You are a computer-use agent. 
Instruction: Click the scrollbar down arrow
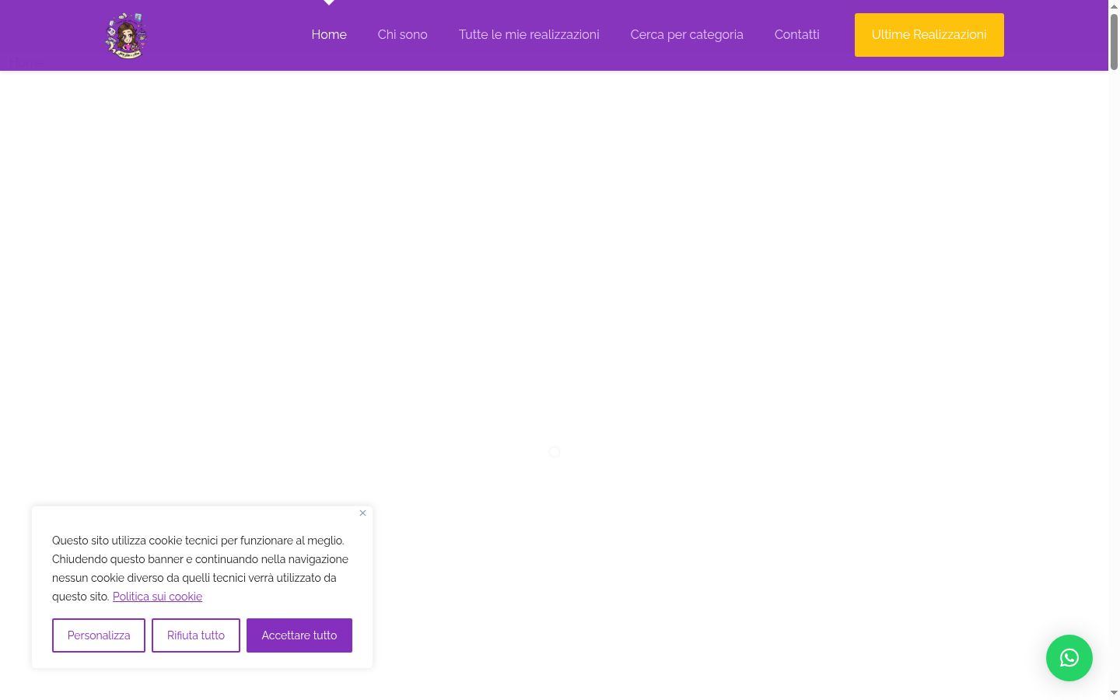tap(1114, 693)
